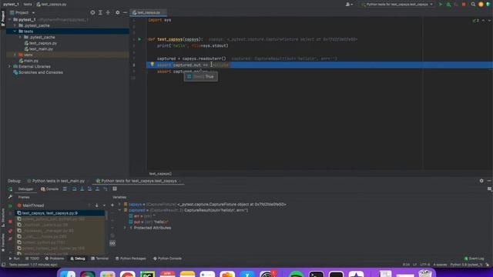The width and height of the screenshot is (493, 277).
Task: Stop debugging red square in sidebar
Action: [x=10, y=222]
